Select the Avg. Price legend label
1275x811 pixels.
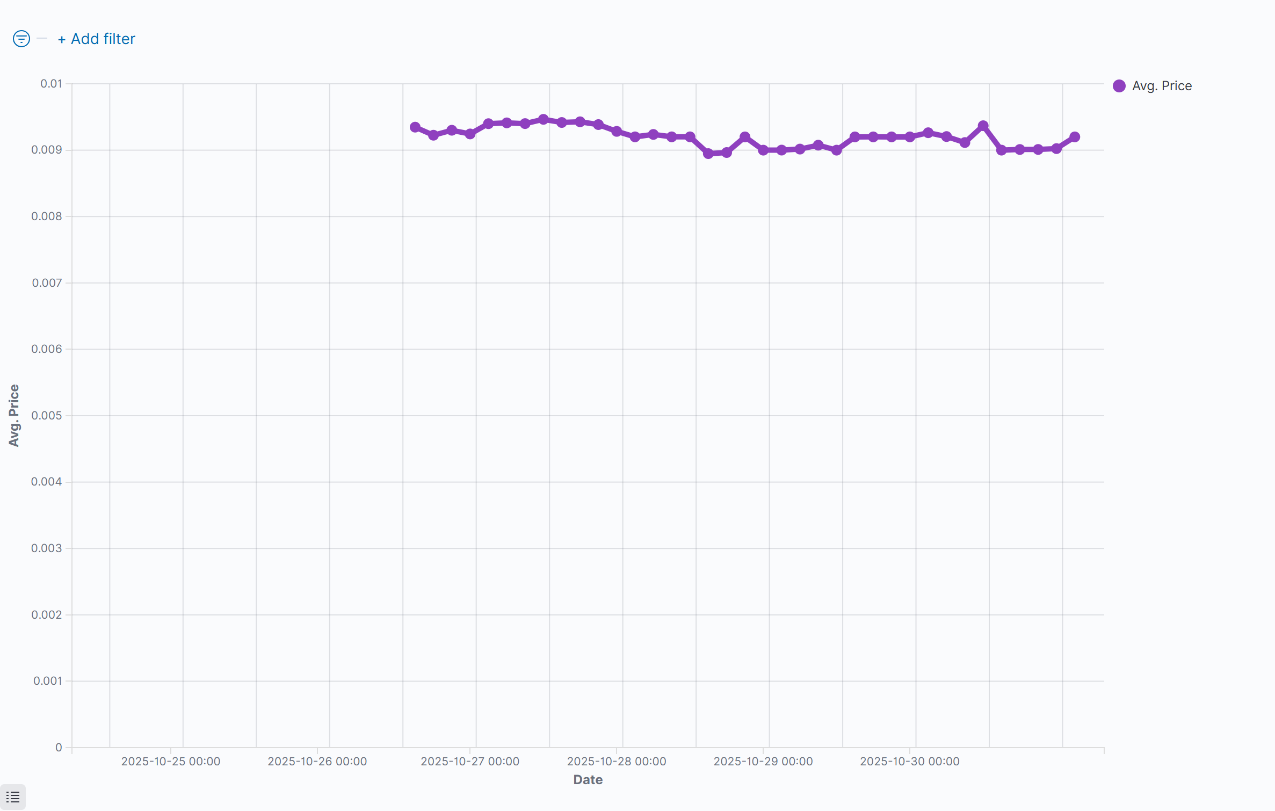(x=1162, y=86)
